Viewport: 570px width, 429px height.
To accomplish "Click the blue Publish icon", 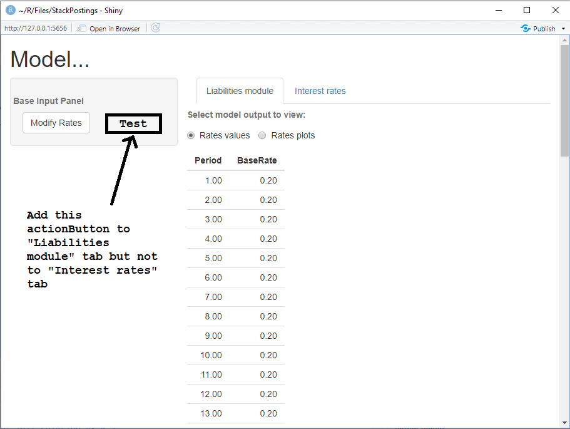I will 523,28.
